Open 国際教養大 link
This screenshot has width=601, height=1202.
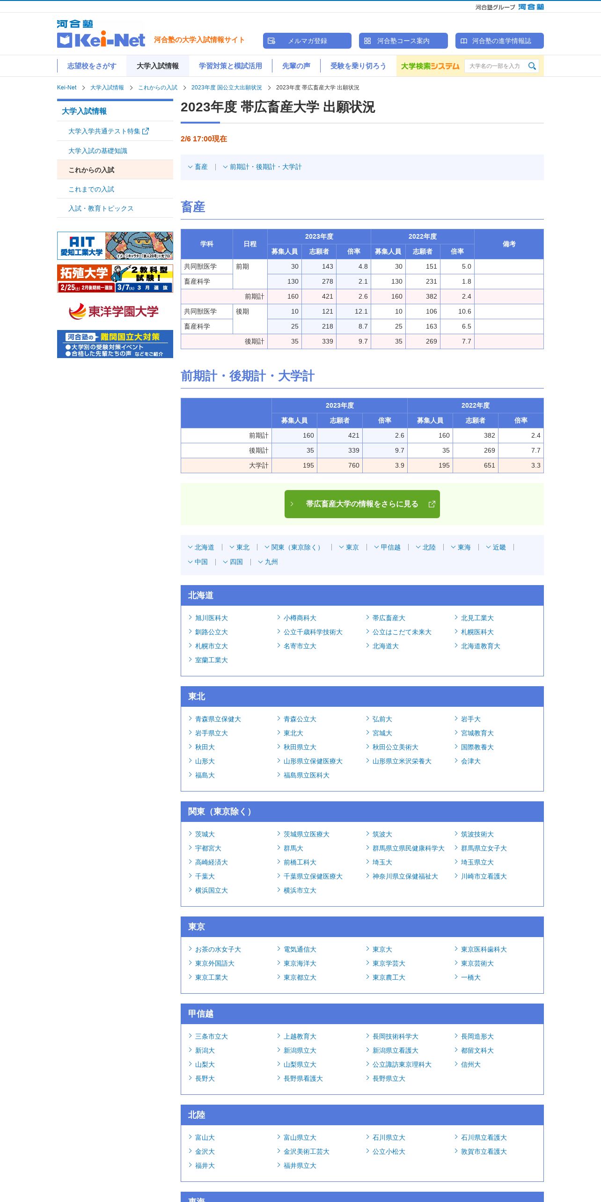(477, 747)
